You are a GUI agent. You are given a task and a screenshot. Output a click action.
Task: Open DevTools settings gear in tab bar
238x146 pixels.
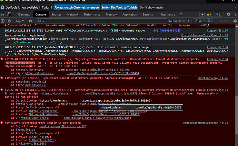click(x=228, y=14)
